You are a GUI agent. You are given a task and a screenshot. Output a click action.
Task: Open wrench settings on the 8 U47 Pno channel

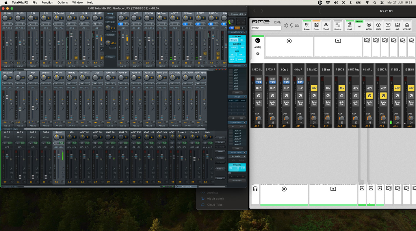click(x=218, y=49)
